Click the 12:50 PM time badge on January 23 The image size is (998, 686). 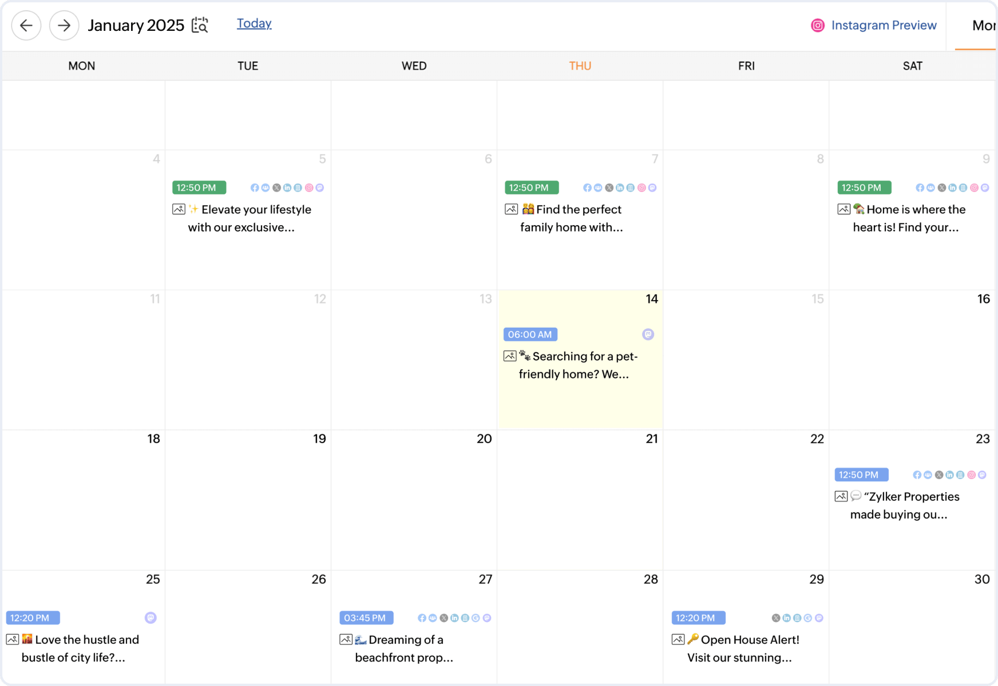pos(861,474)
